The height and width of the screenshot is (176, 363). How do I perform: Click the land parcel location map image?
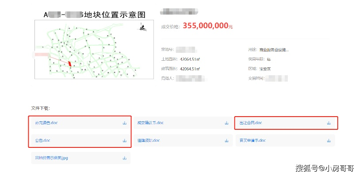[x=94, y=49]
